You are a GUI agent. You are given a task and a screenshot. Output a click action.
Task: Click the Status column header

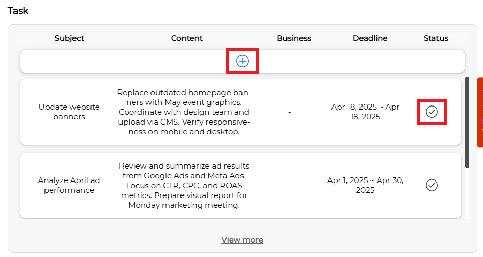tap(435, 38)
